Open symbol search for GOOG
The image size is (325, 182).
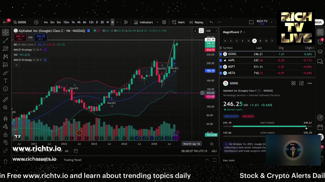(x=20, y=22)
